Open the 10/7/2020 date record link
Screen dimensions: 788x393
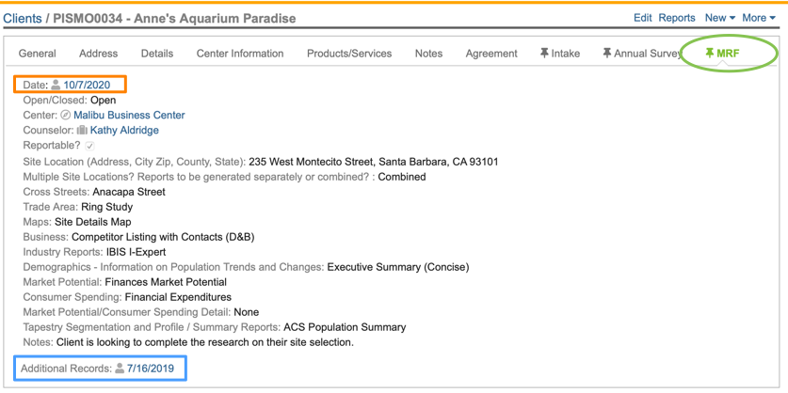point(87,86)
